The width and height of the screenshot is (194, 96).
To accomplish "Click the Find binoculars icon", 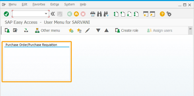I will [x=100, y=14].
